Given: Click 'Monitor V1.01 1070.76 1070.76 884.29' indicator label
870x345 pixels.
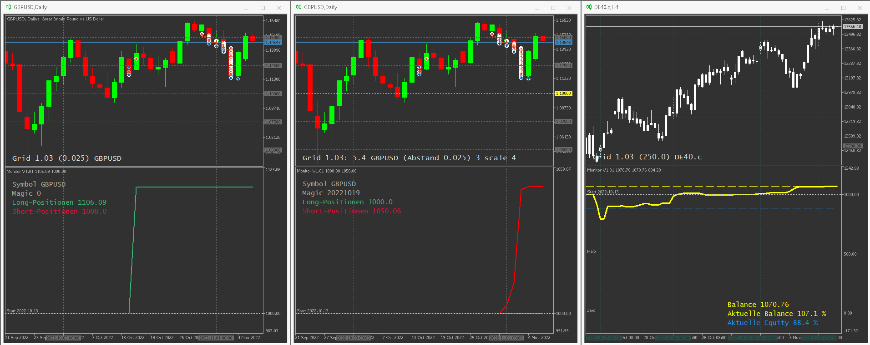Looking at the screenshot, I should [x=624, y=170].
